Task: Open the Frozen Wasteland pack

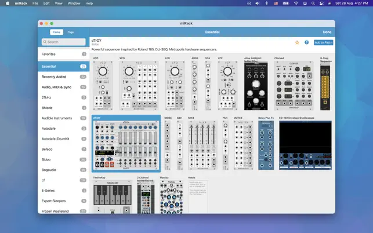Action: pos(63,211)
